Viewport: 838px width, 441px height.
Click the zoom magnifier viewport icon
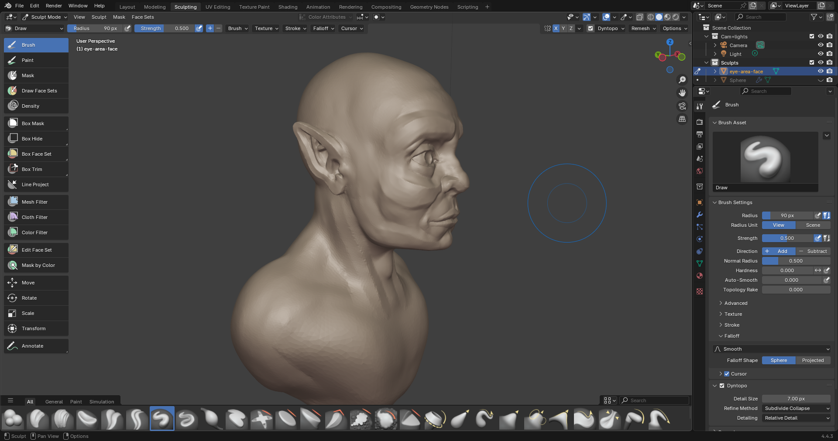coord(682,80)
